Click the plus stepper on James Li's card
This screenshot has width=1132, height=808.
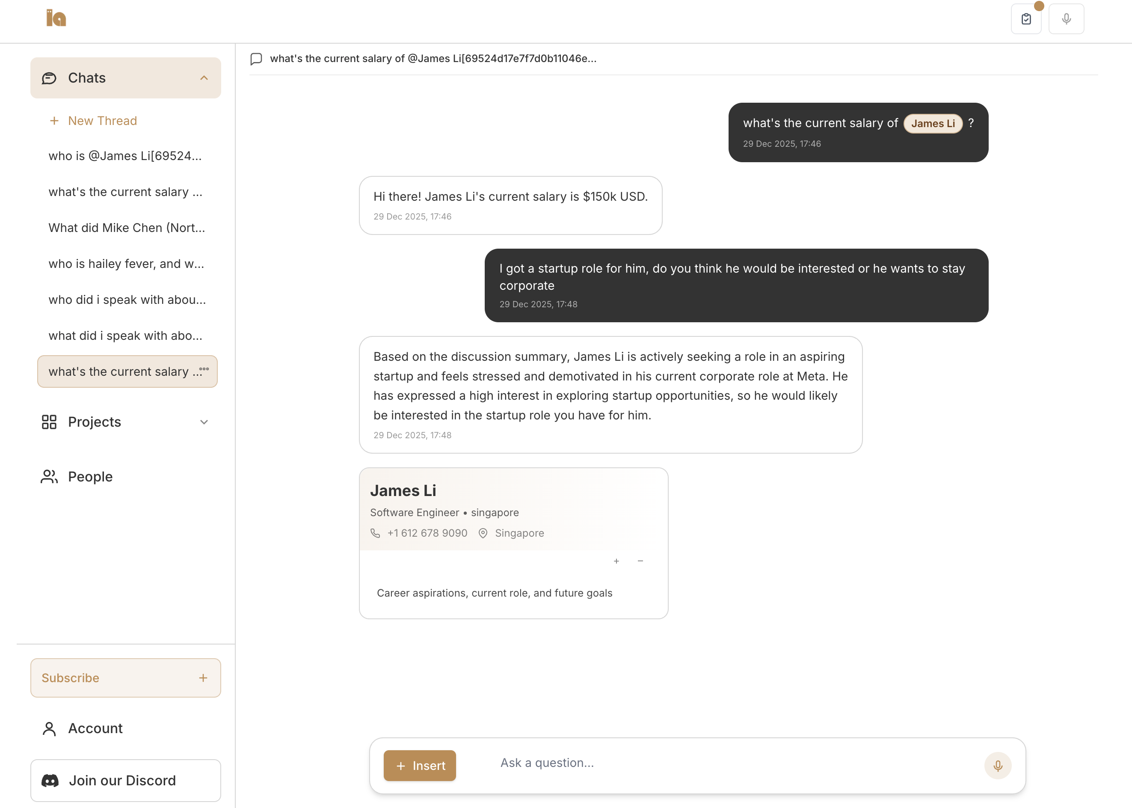pyautogui.click(x=616, y=561)
